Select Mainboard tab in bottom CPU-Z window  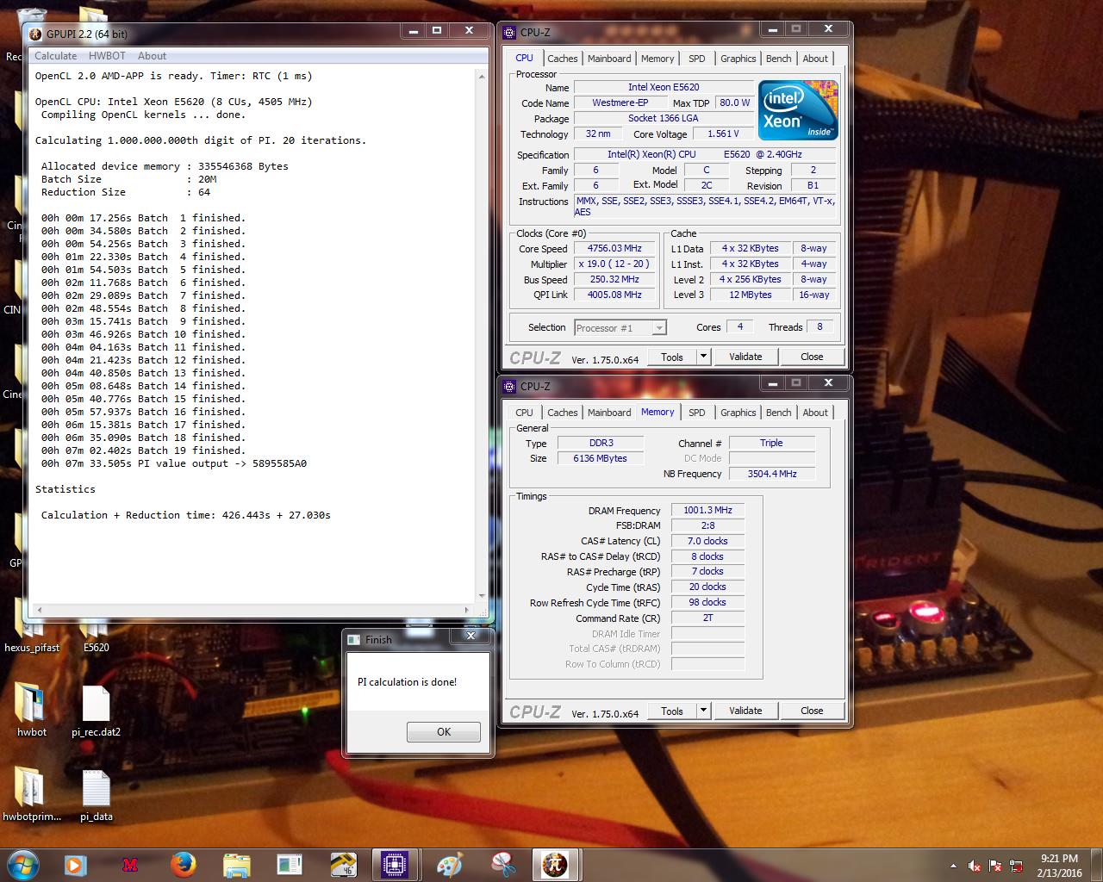pos(609,413)
